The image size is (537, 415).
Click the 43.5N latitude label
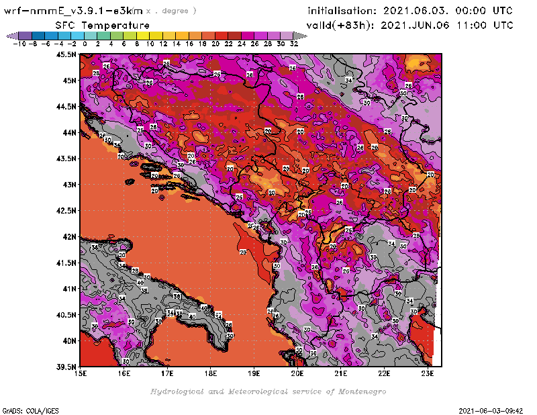66,158
